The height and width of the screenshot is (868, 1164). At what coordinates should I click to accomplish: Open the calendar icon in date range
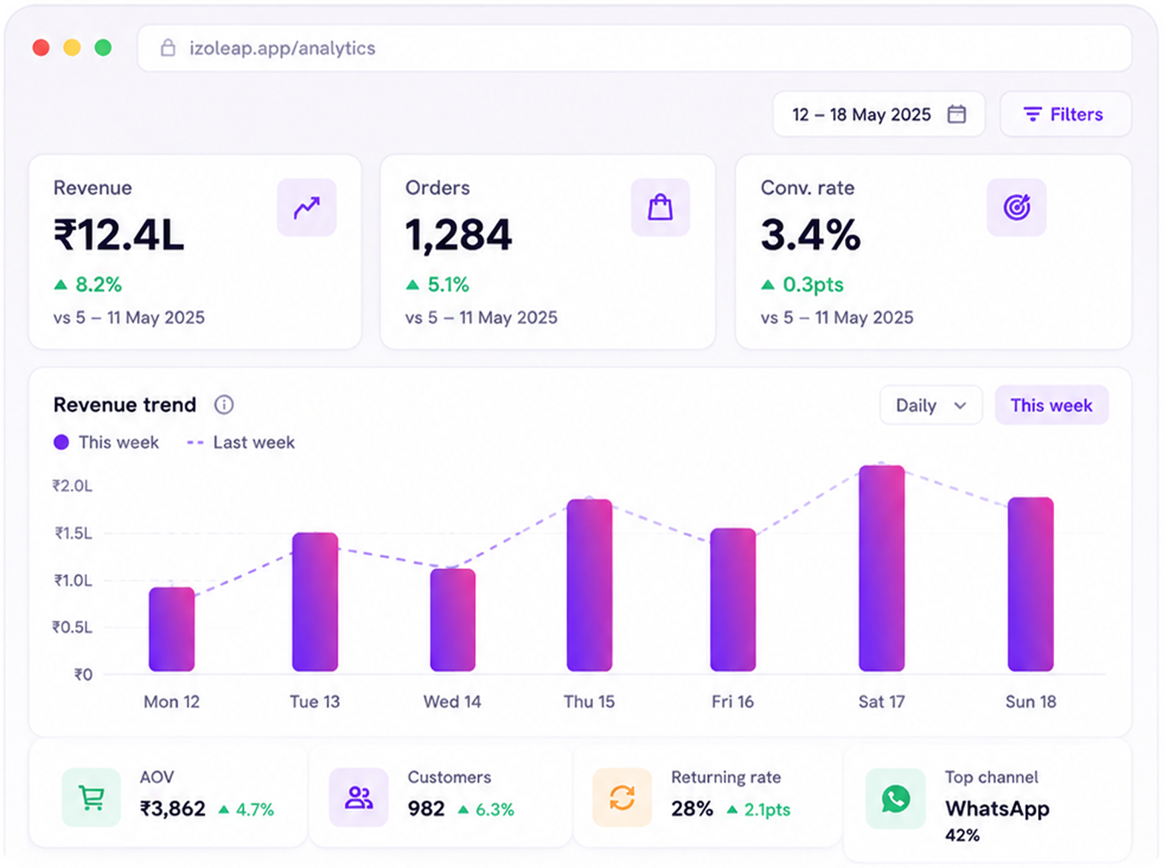(956, 115)
